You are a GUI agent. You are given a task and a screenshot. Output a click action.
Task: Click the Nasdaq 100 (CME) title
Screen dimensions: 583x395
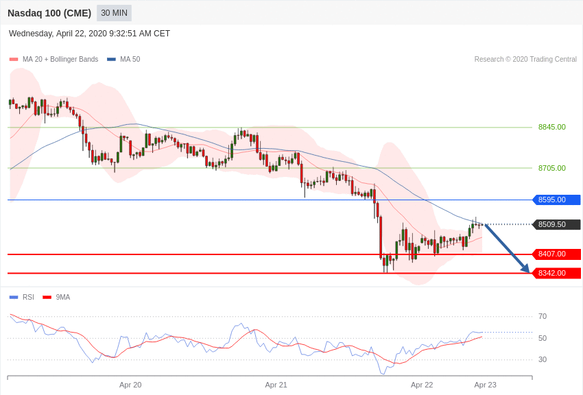[49, 13]
